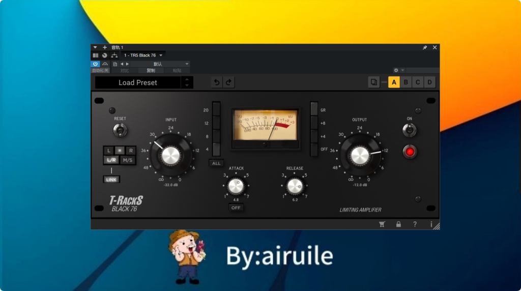The height and width of the screenshot is (291, 521).
Task: Set meter mode to +4
Action: (x=314, y=136)
